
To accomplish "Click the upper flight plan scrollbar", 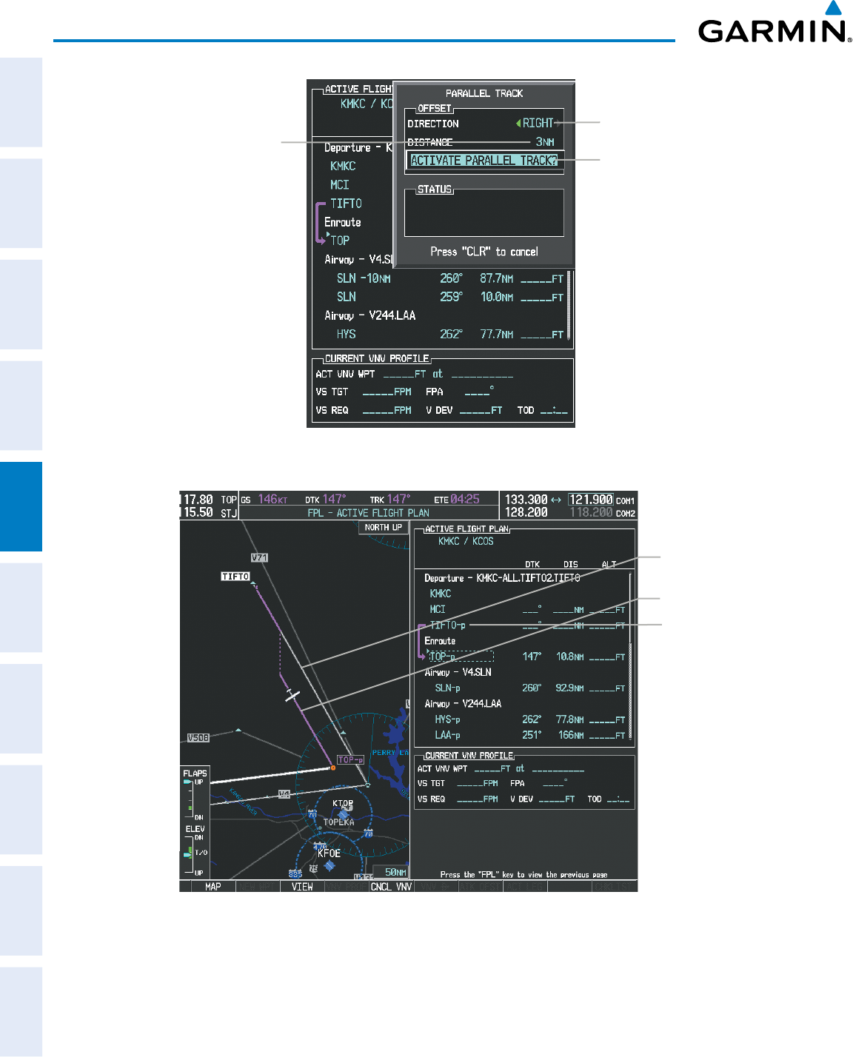I will [x=569, y=305].
